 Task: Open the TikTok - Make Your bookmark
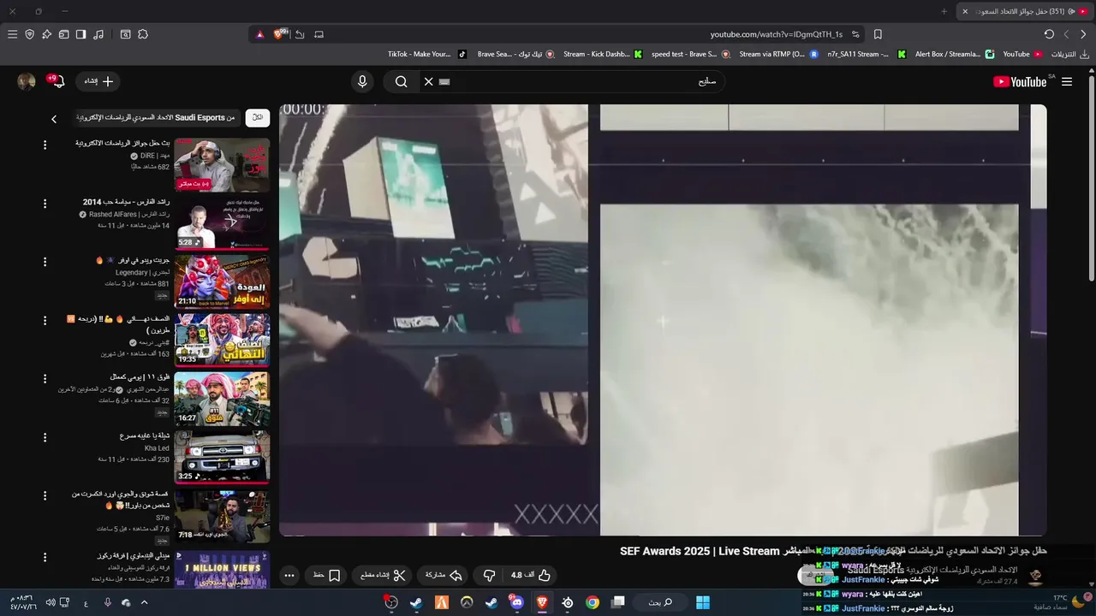click(x=426, y=54)
